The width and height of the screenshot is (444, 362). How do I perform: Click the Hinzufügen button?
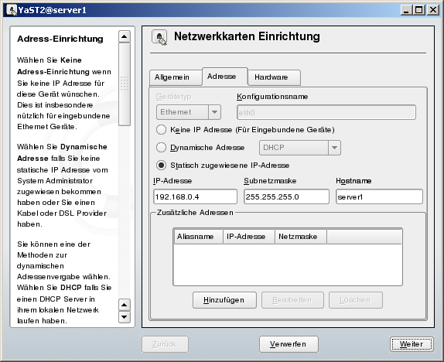[x=224, y=300]
